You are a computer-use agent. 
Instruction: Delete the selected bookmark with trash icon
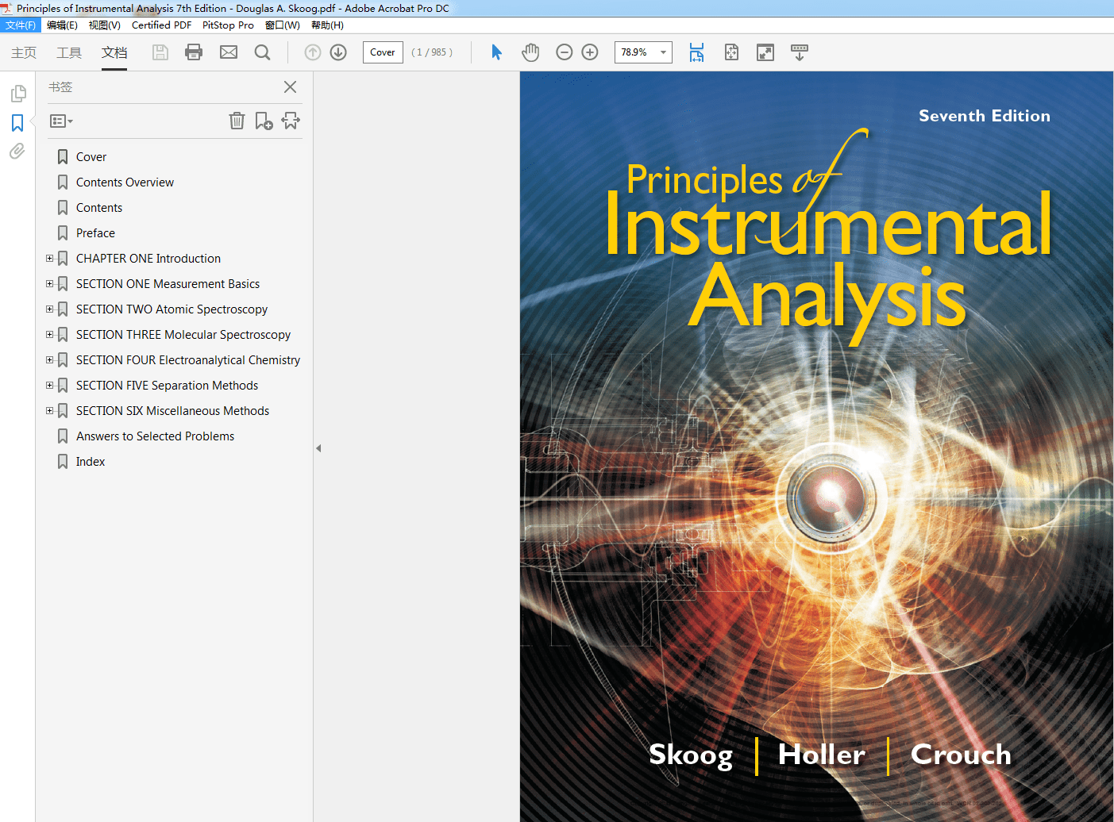click(x=237, y=121)
